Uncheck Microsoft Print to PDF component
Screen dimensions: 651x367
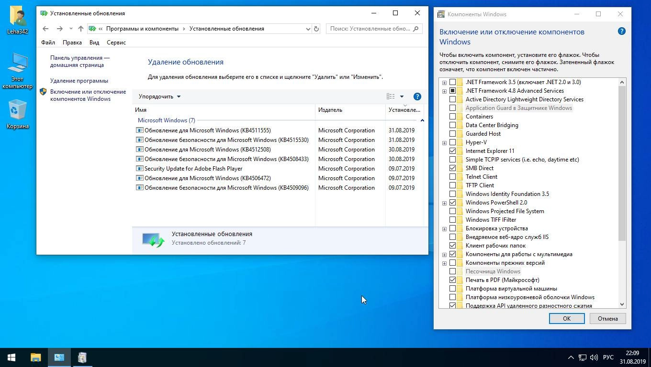[x=452, y=280]
